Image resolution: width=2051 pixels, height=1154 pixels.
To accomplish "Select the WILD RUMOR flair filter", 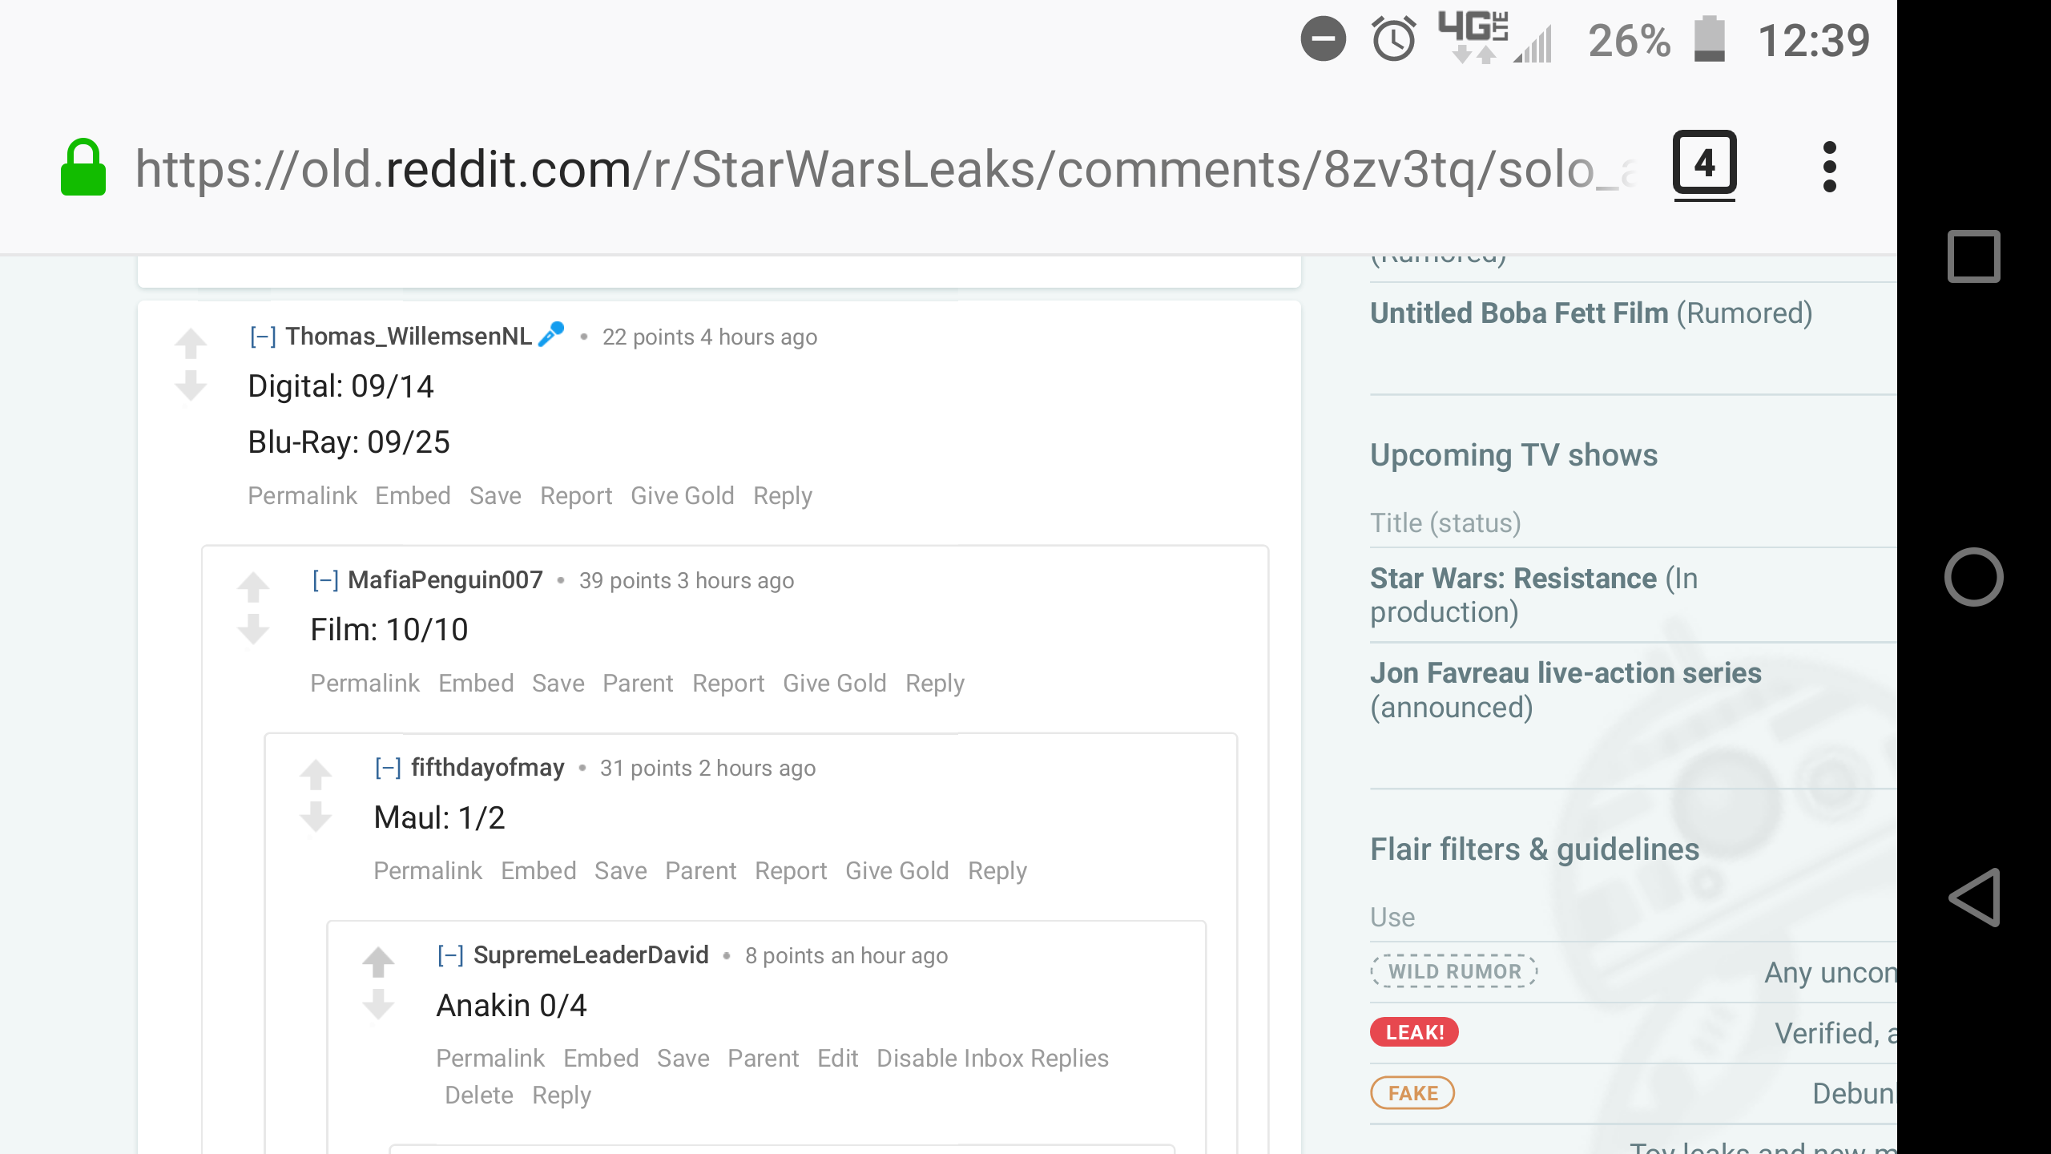I will click(1454, 971).
